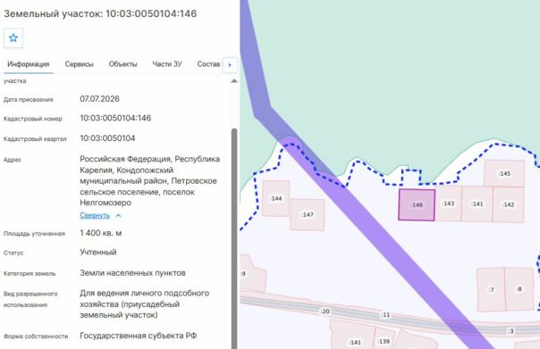The width and height of the screenshot is (540, 349).
Task: Open the Состав tab
Action: (208, 64)
